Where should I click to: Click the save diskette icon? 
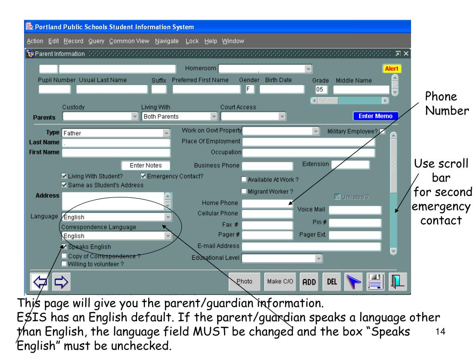[x=375, y=282]
